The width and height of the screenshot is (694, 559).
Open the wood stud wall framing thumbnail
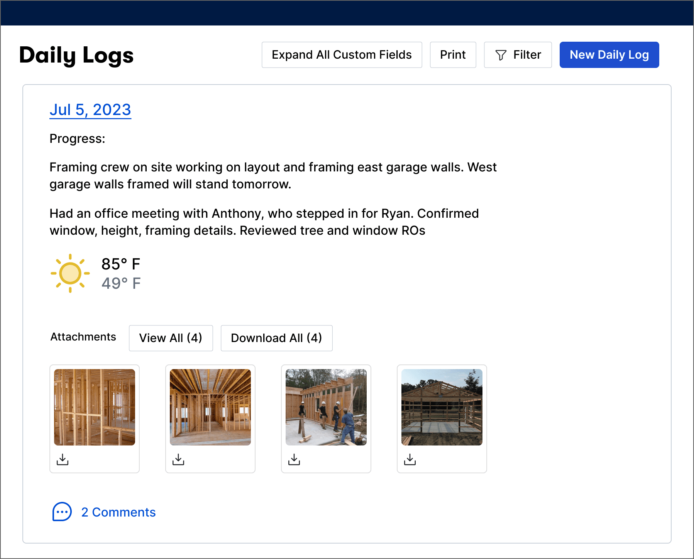click(95, 407)
